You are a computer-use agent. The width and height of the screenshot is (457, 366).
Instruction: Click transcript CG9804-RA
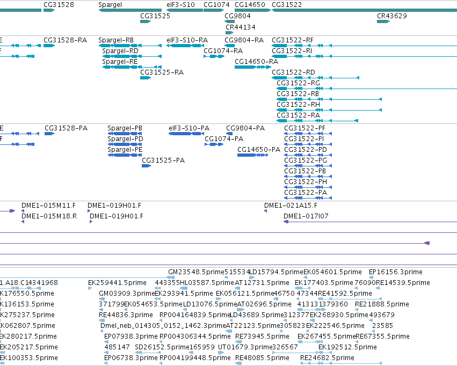230,46
